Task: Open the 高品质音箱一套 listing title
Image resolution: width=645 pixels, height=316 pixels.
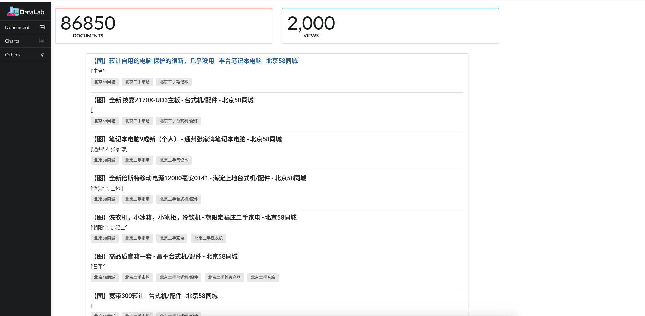Action: (x=164, y=257)
